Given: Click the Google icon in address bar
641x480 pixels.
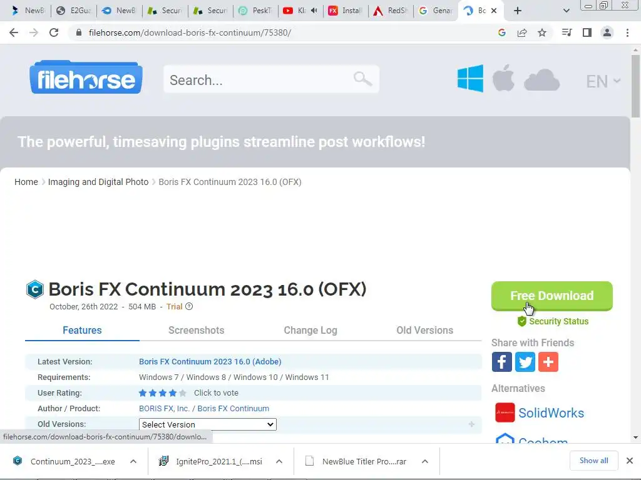Looking at the screenshot, I should tap(501, 32).
